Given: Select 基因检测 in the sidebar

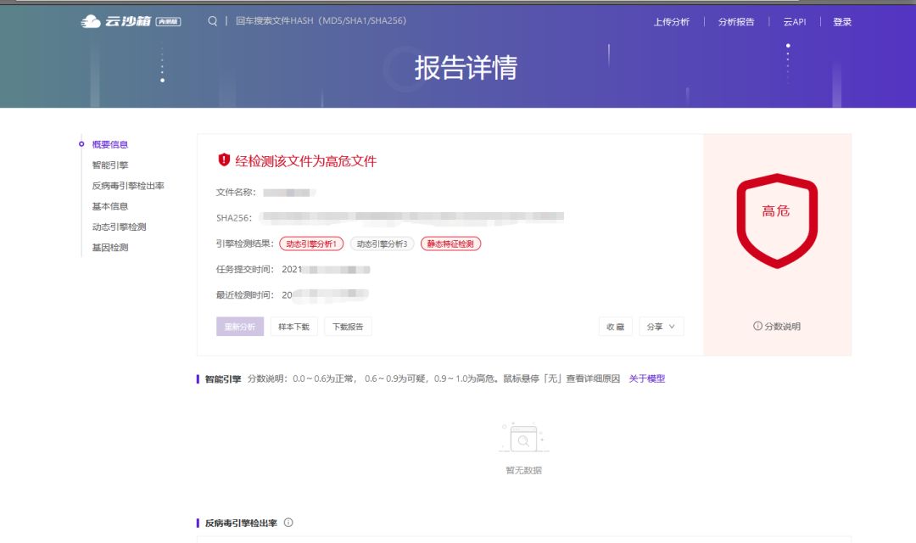Looking at the screenshot, I should pyautogui.click(x=109, y=247).
